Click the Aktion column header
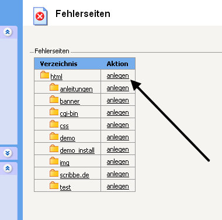Image resolution: width=222 pixels, height=220 pixels. pos(117,64)
